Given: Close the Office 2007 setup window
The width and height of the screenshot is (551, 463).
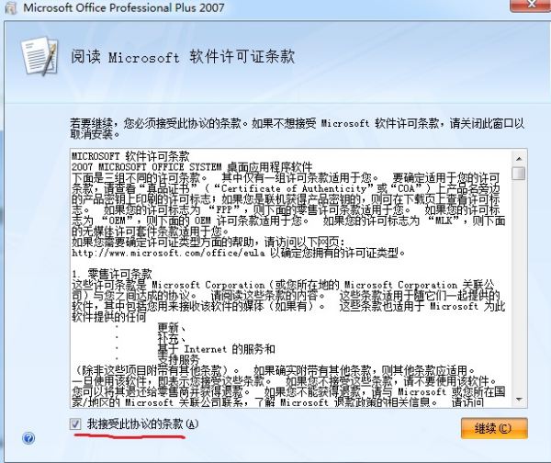Looking at the screenshot, I should tap(531, 5).
